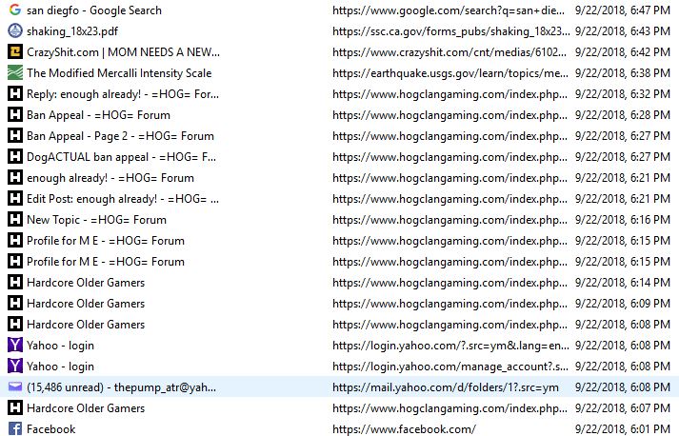Image resolution: width=679 pixels, height=436 pixels.
Task: Click the 6:16 PM visit timestamp
Action: 623,220
